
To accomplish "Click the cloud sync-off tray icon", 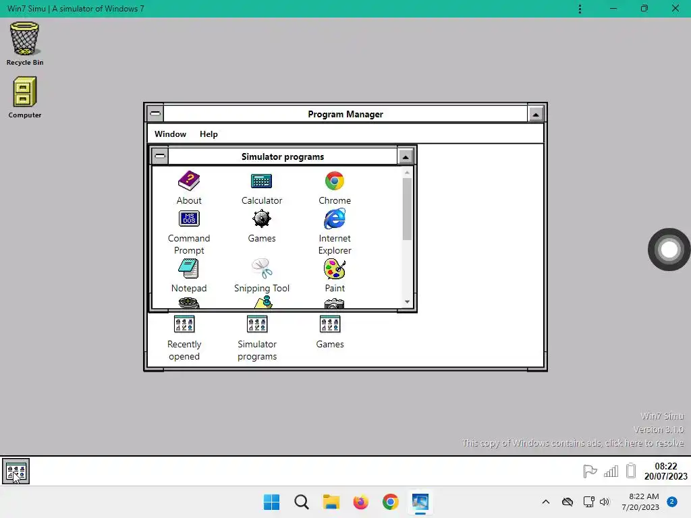I will click(567, 502).
